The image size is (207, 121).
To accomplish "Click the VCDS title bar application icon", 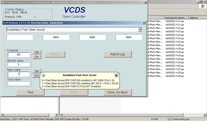I will click(x=2, y=2).
